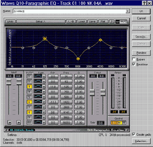Open the Name preset dropdown
153x147 pixels.
pos(128,11)
